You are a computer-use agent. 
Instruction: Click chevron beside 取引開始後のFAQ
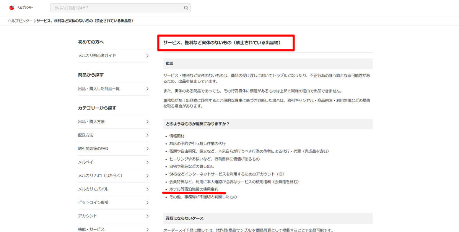click(x=147, y=148)
